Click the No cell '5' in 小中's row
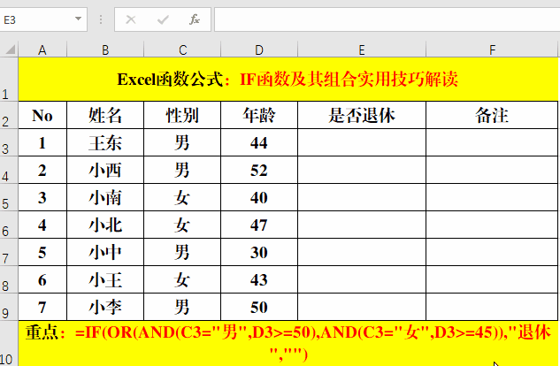 42,252
